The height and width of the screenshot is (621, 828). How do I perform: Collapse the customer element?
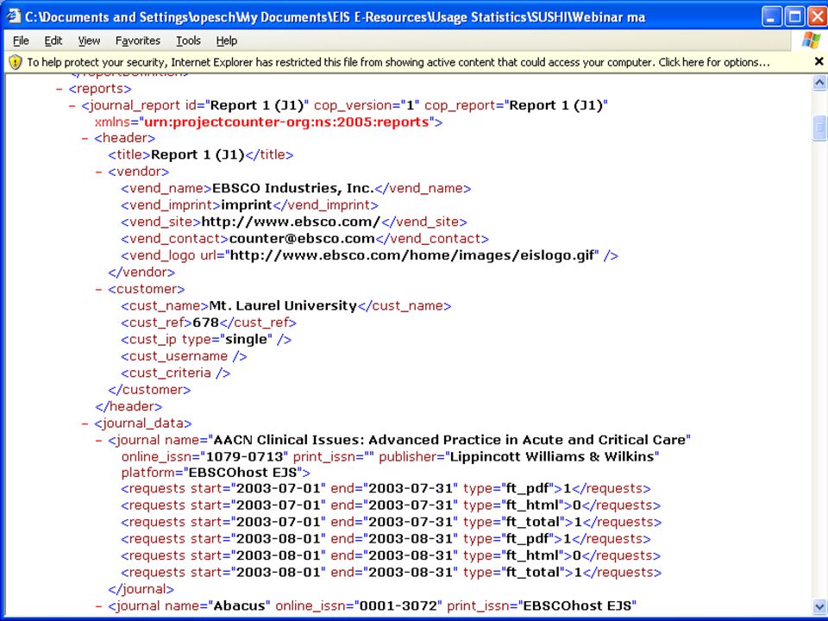click(98, 290)
